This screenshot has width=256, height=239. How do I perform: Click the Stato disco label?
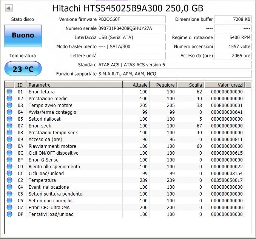tap(23, 19)
